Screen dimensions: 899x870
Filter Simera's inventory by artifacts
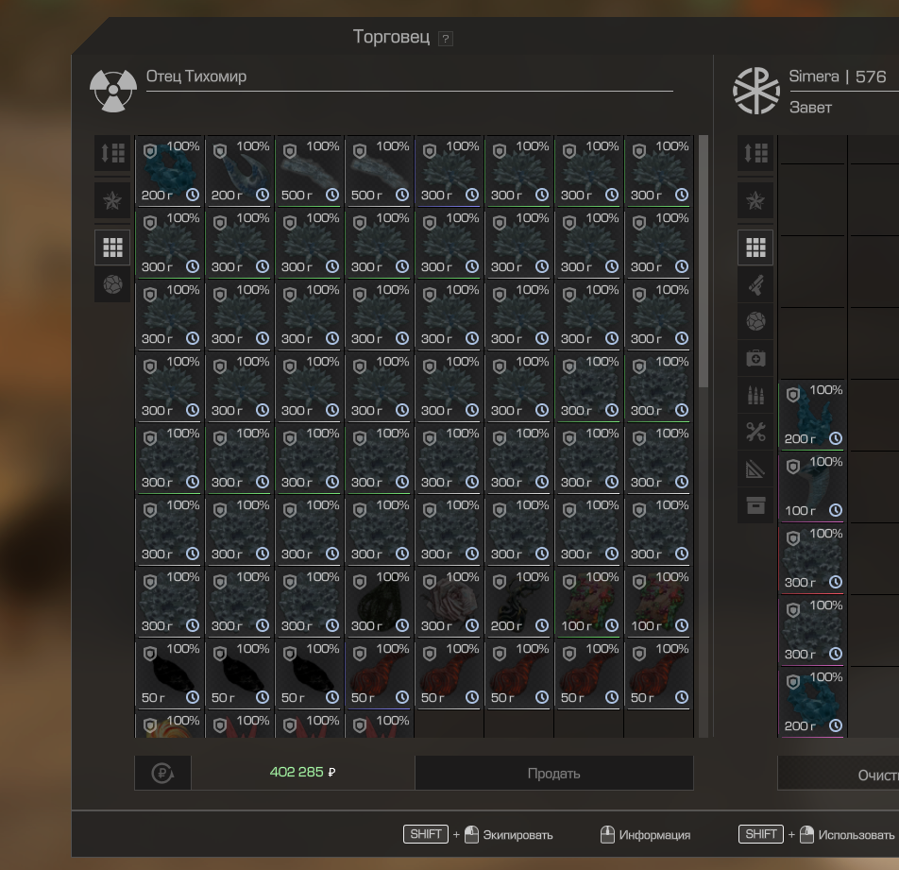click(755, 321)
